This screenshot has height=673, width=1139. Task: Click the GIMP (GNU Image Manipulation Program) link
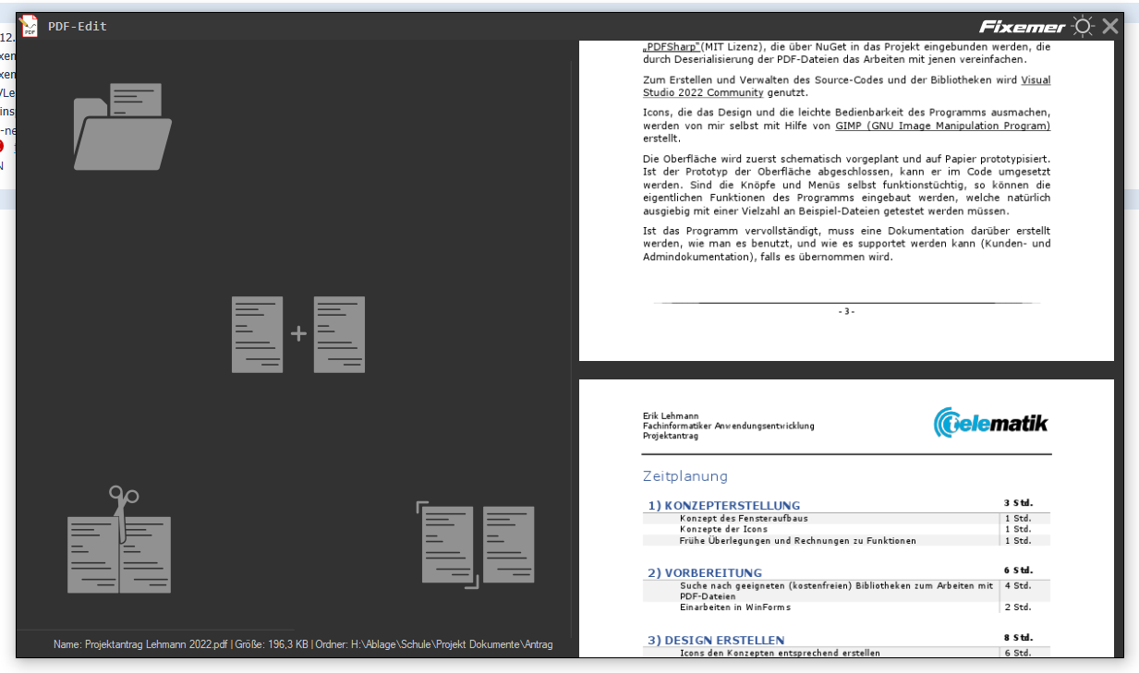(942, 126)
